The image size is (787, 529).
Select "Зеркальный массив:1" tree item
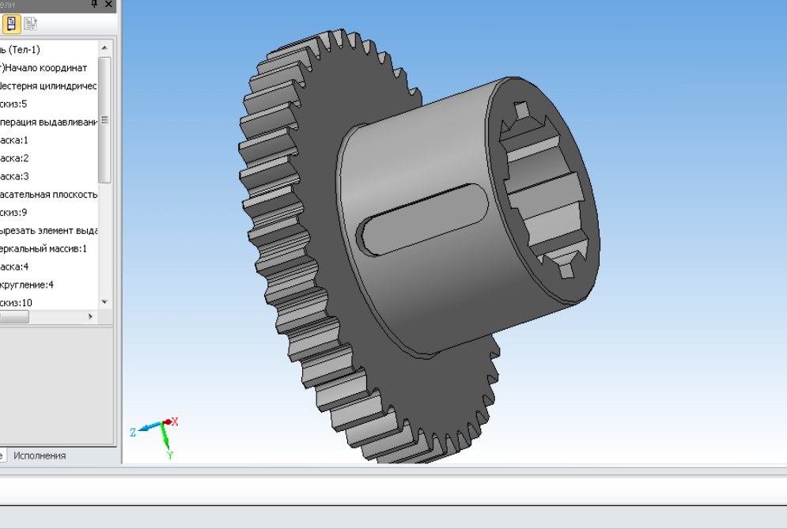click(44, 248)
